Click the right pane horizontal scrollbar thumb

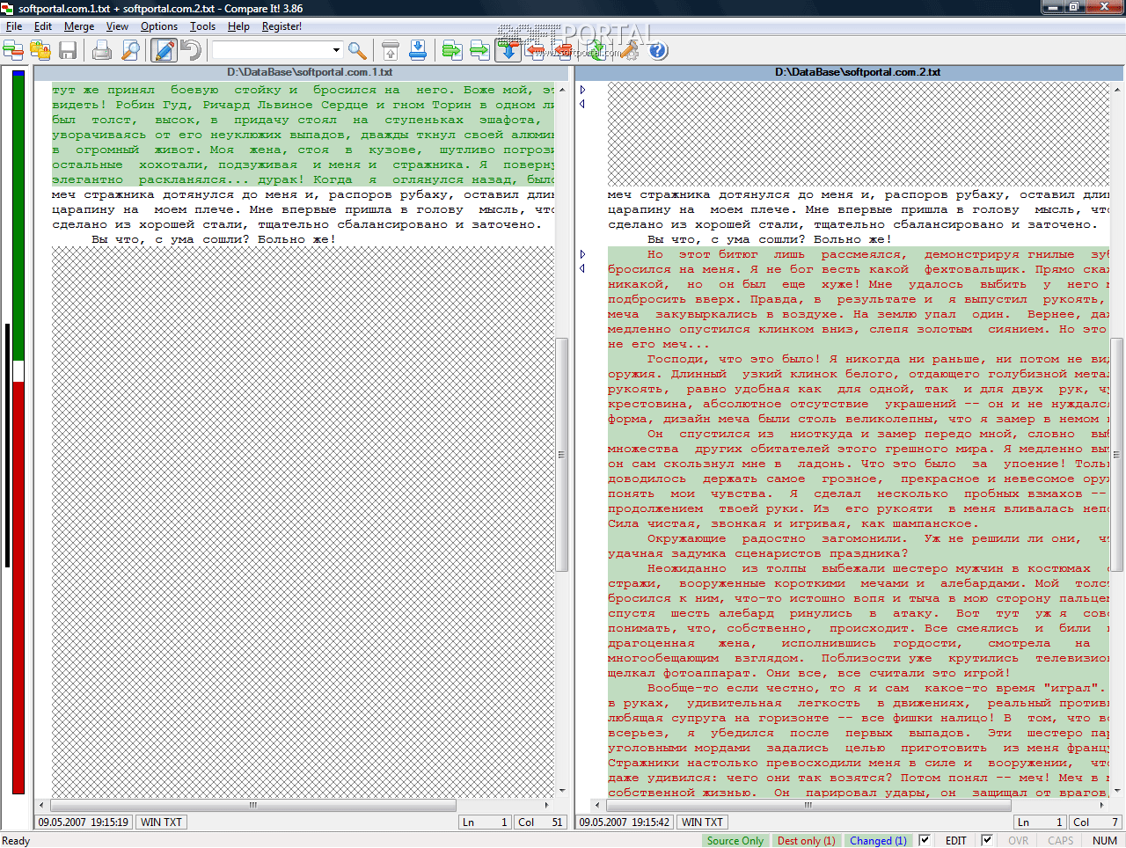(x=808, y=805)
